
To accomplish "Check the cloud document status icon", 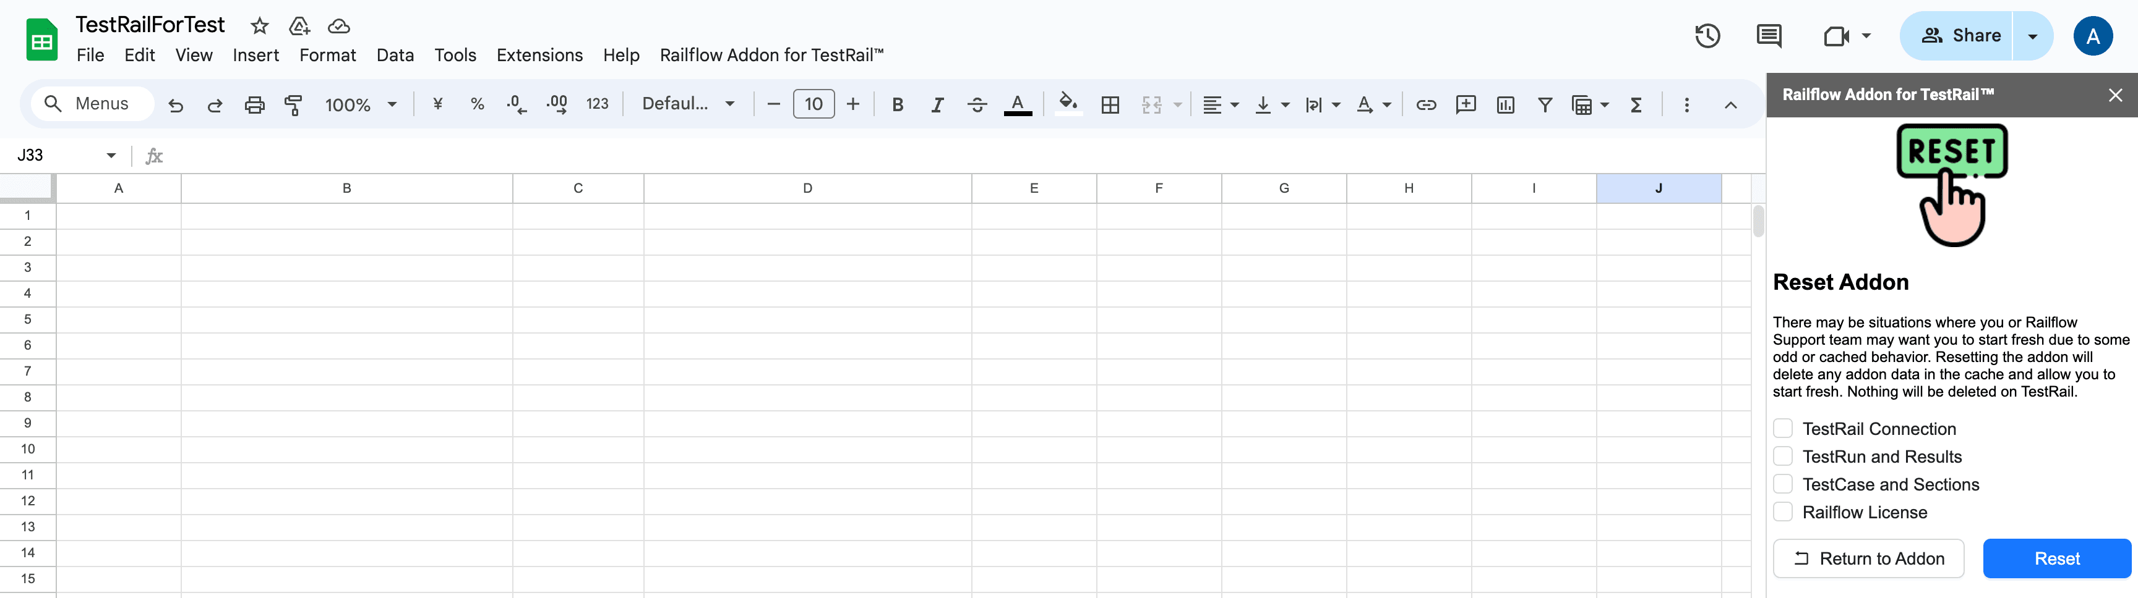I will click(338, 26).
